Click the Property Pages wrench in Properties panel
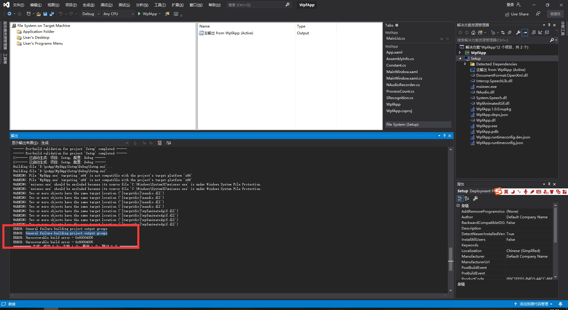 point(475,198)
